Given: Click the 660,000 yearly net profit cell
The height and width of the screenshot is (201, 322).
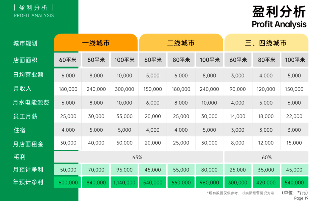Looking at the screenshot, I should coord(181,182).
